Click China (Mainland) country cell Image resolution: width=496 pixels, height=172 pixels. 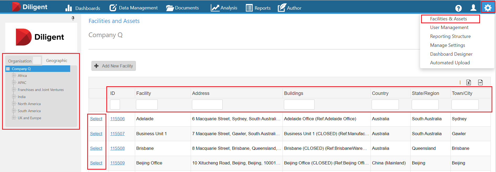(389, 163)
